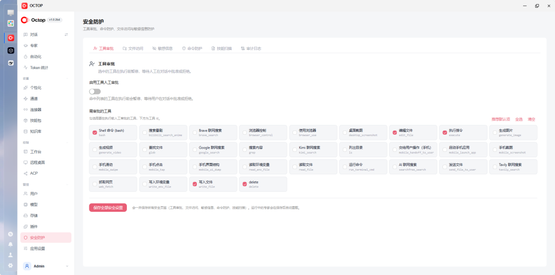Open 用户 management page
This screenshot has width=555, height=275.
(x=46, y=194)
